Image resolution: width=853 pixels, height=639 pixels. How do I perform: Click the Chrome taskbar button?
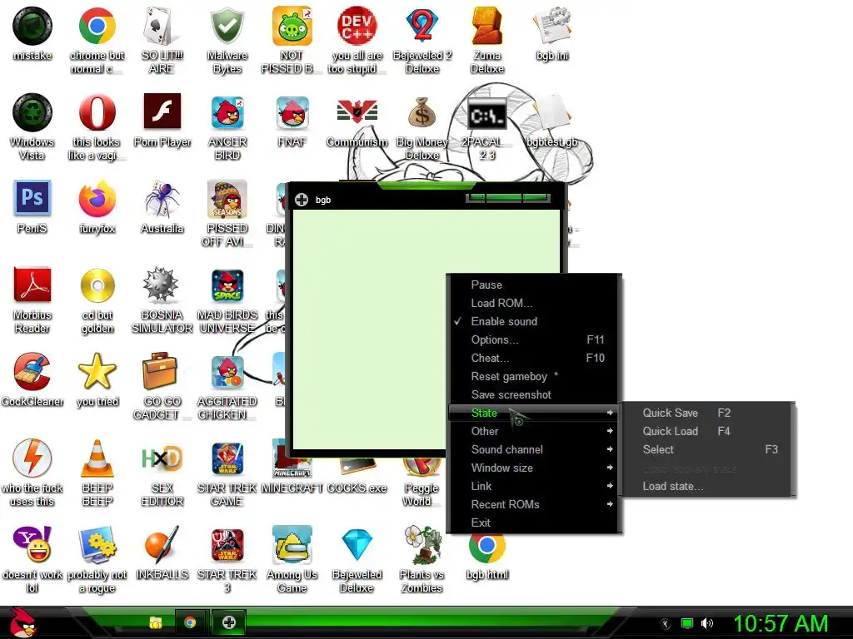190,622
